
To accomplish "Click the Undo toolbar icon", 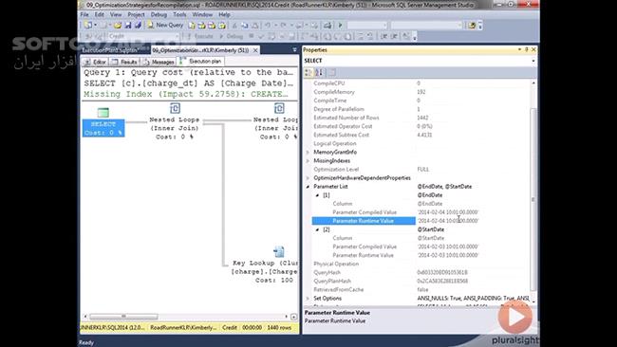I will point(268,26).
